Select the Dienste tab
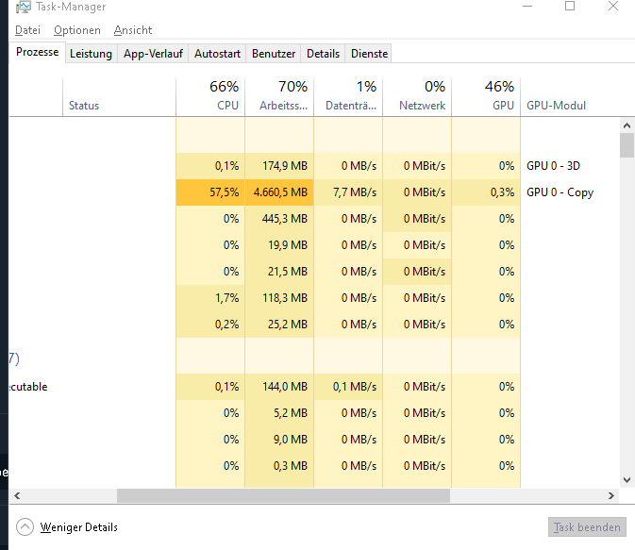Viewport: 635px width, 550px height. coord(369,54)
